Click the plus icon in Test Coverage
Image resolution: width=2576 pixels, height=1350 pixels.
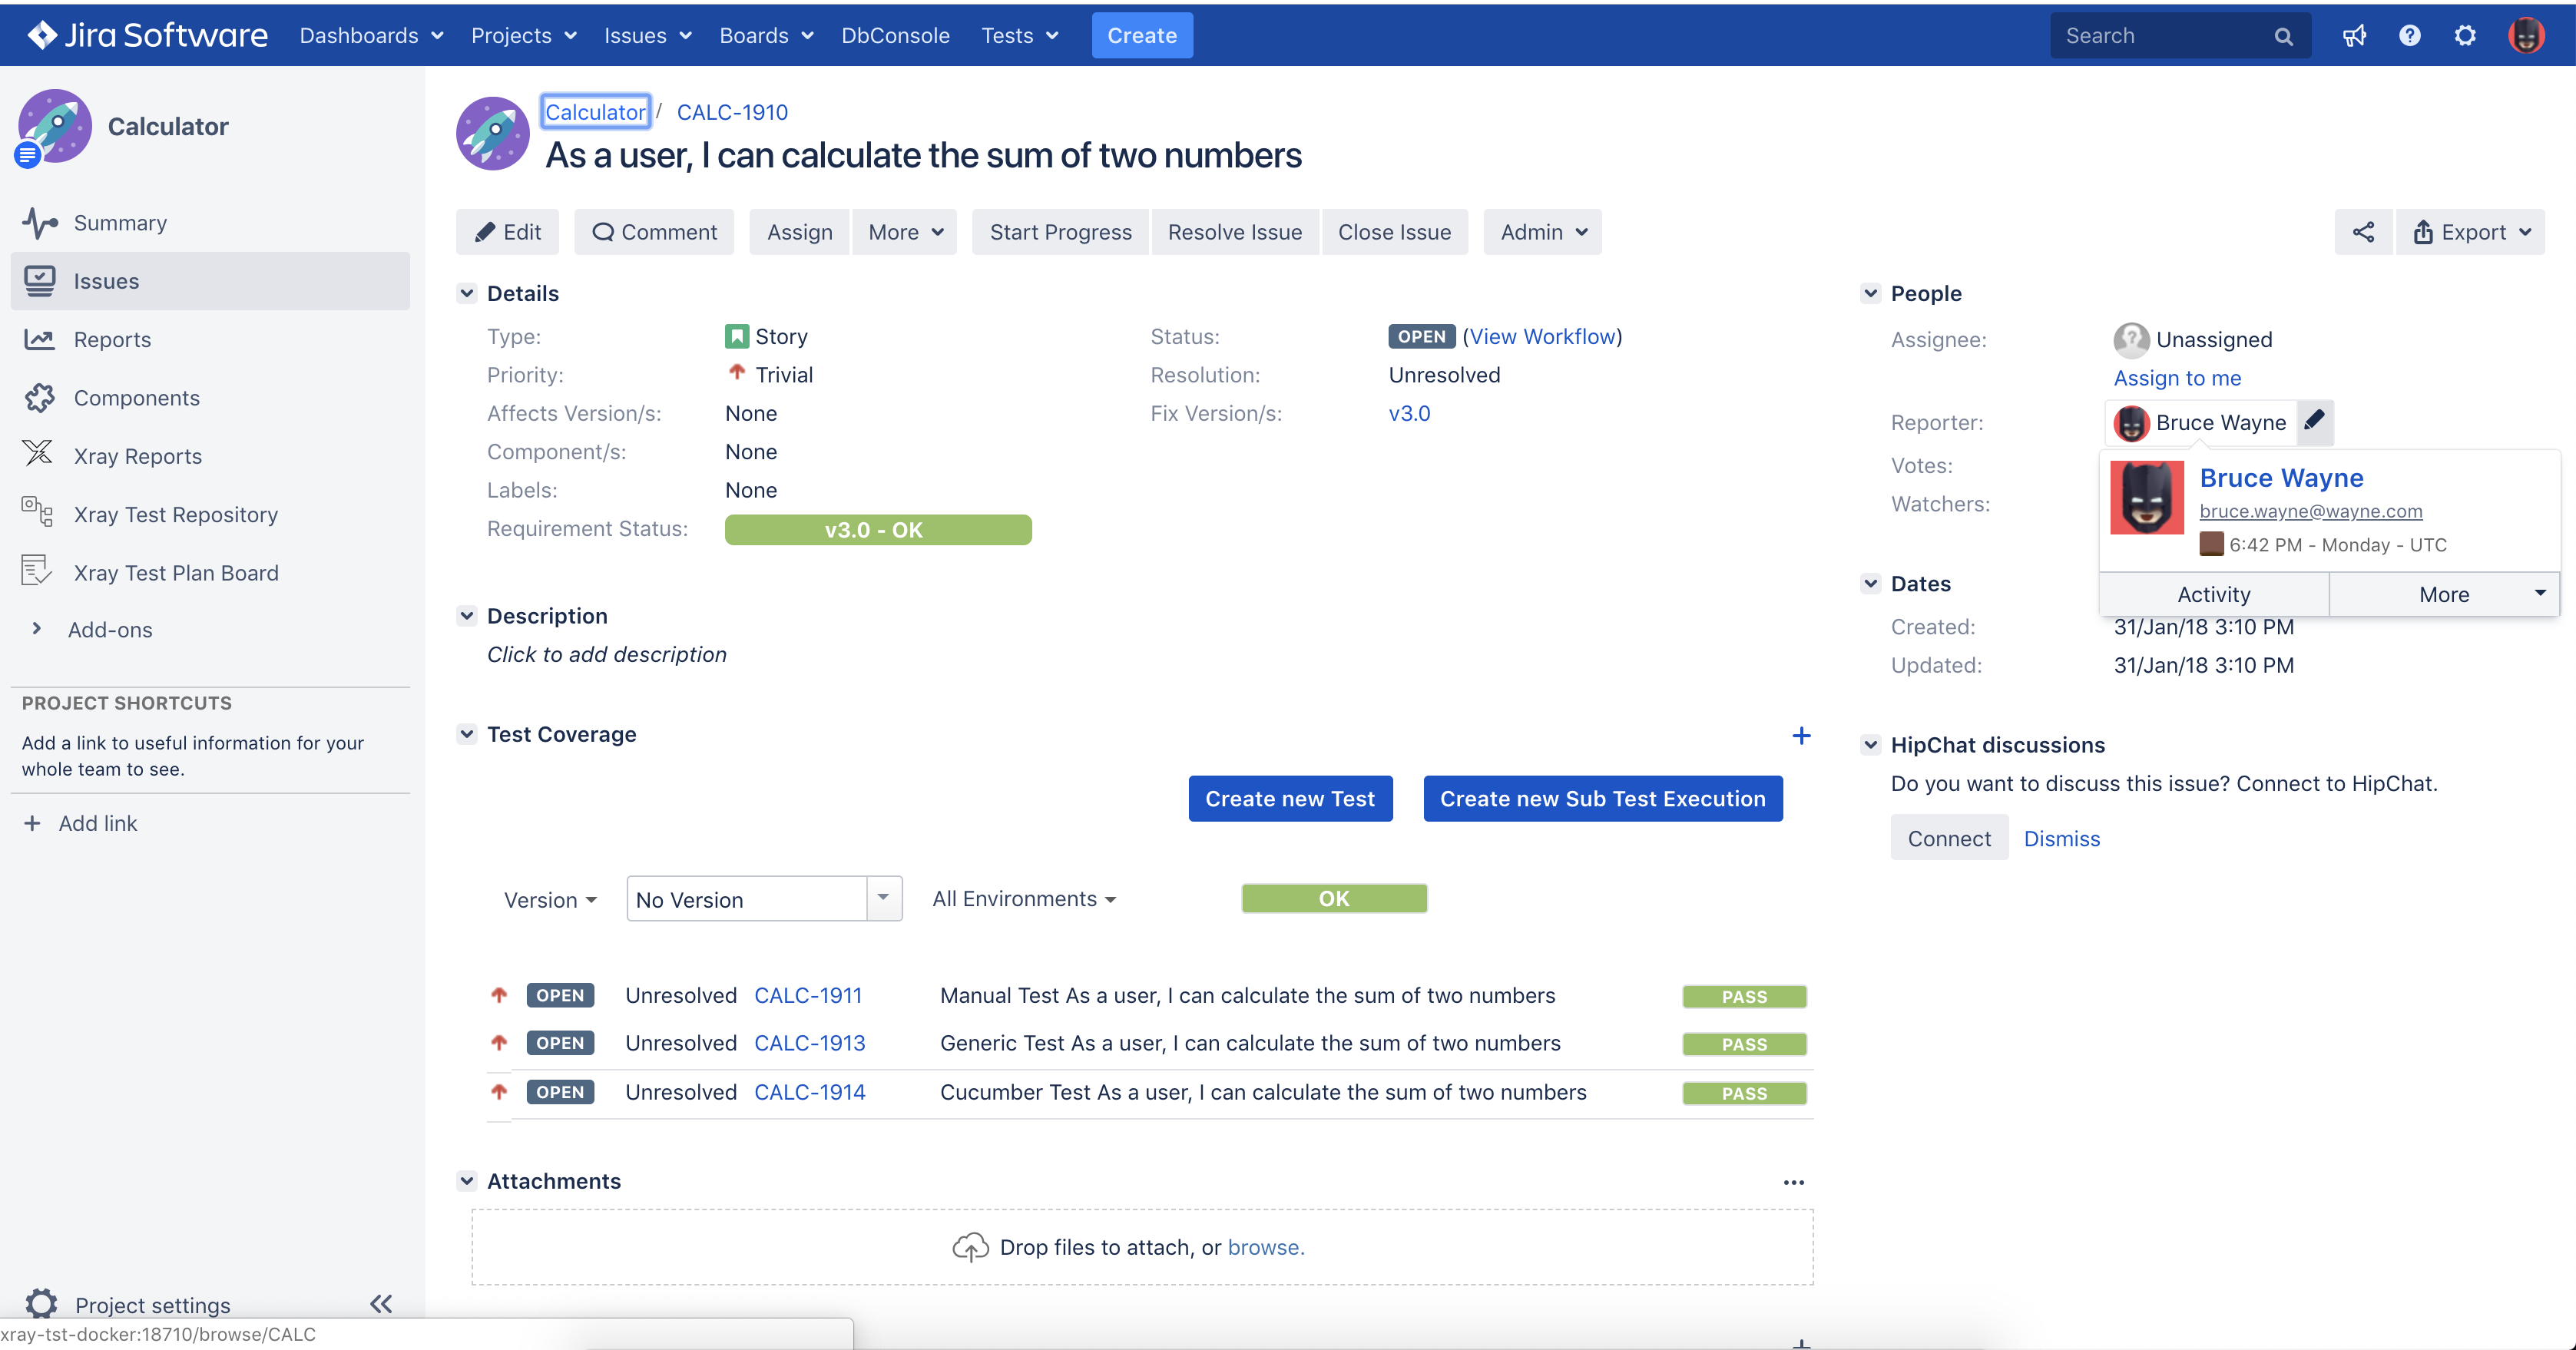(x=1801, y=736)
